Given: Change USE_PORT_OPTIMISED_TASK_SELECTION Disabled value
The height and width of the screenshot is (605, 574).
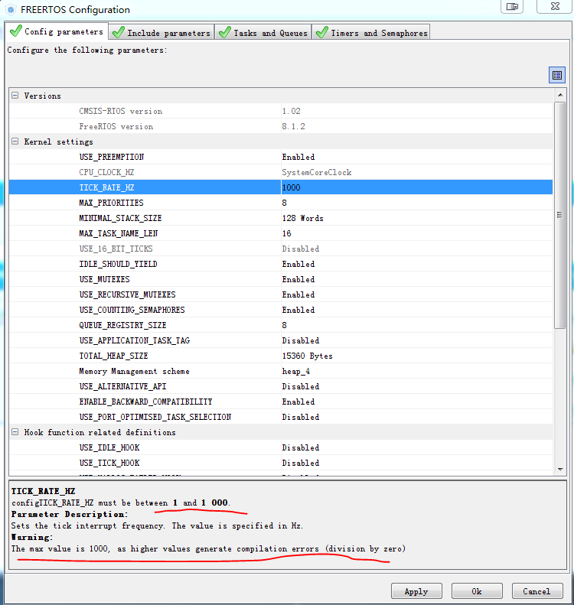Looking at the screenshot, I should click(x=417, y=417).
